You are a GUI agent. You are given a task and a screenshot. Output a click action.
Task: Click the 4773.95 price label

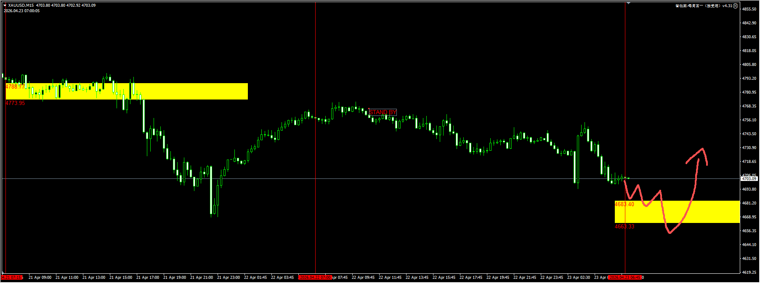coord(15,103)
